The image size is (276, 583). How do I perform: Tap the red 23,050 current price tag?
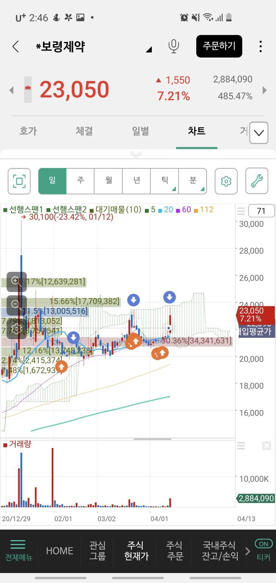pyautogui.click(x=256, y=315)
